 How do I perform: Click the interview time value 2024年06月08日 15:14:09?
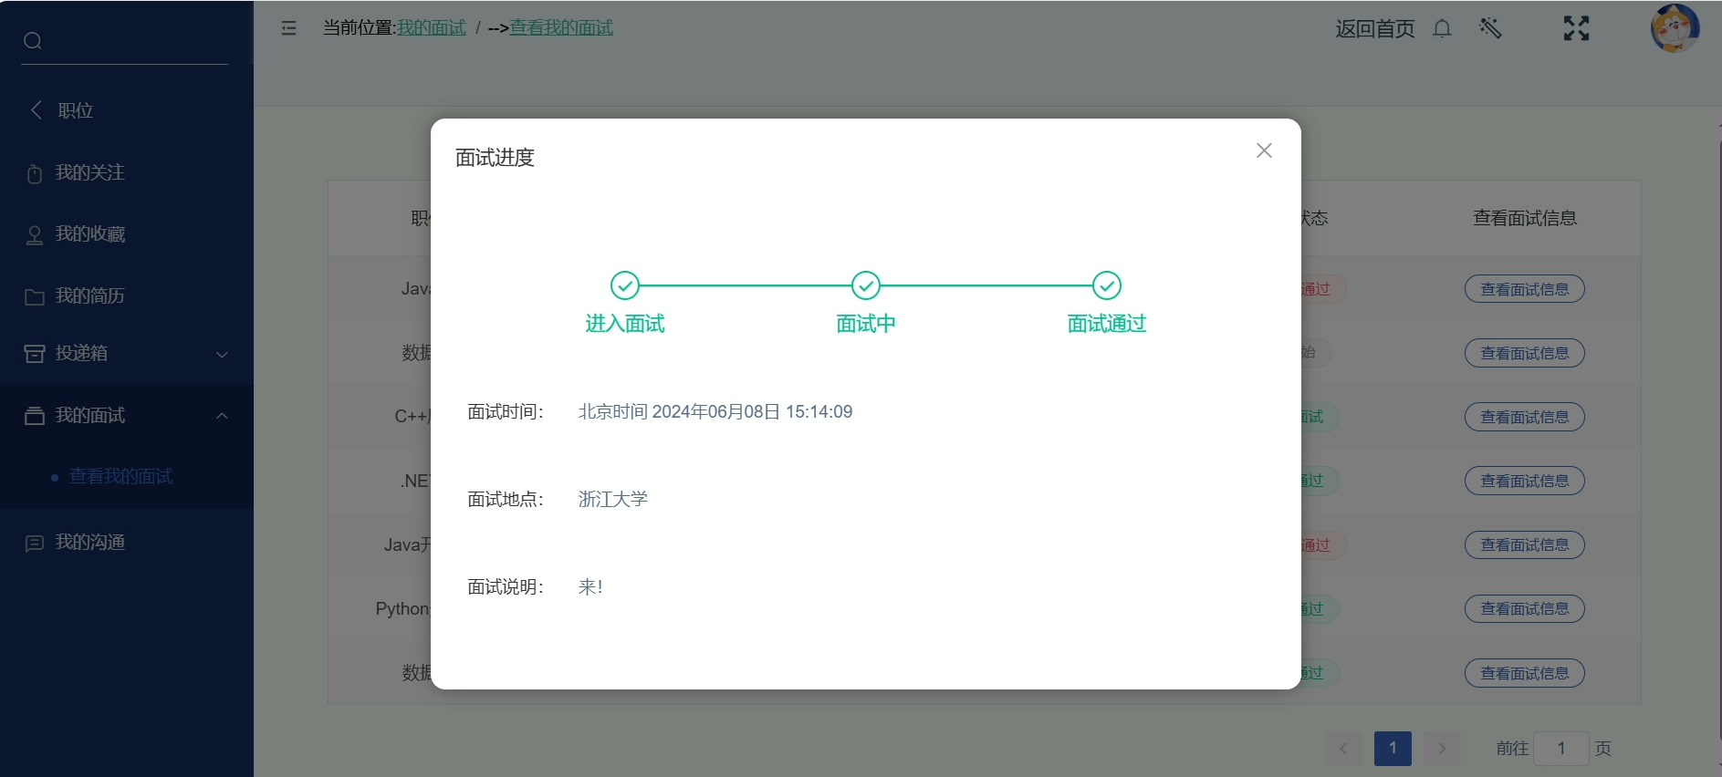point(752,412)
